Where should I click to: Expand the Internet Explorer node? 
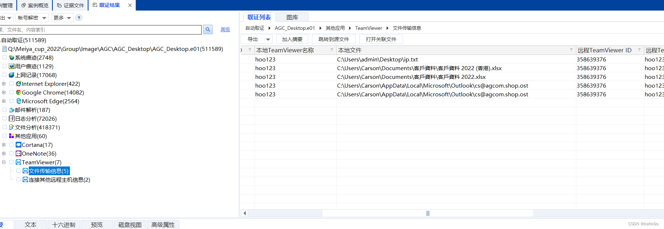click(4, 84)
